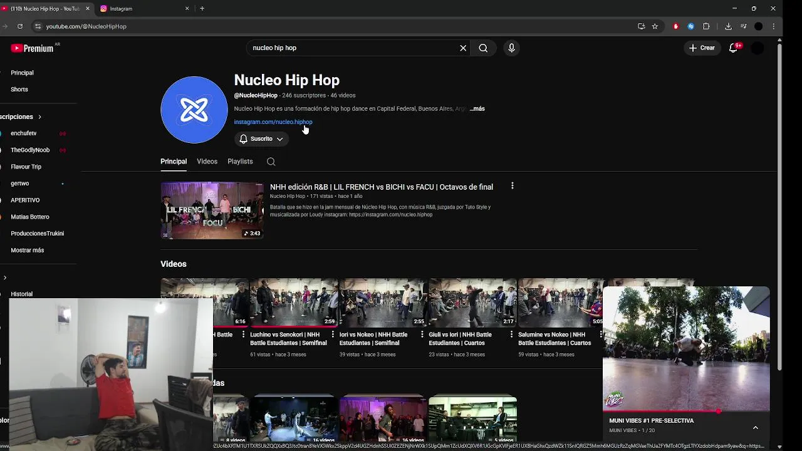802x451 pixels.
Task: Bookmark this page with the star icon
Action: tap(655, 26)
